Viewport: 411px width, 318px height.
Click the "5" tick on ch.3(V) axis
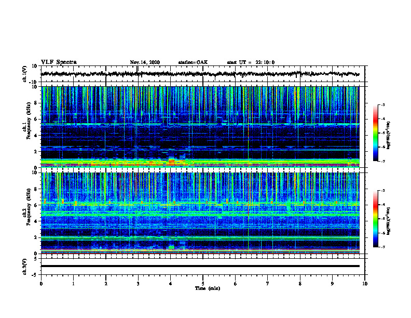[36, 259]
